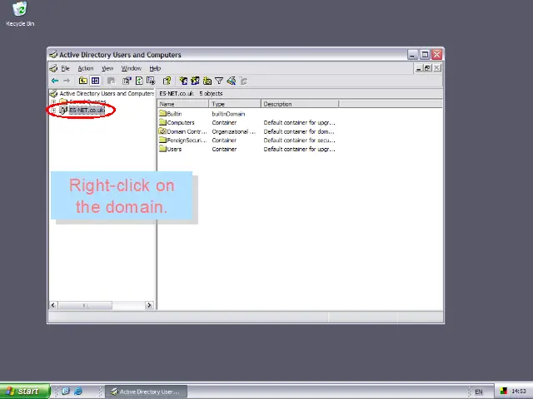The height and width of the screenshot is (399, 533).
Task: Click the Users folder icon in list
Action: pyautogui.click(x=162, y=149)
